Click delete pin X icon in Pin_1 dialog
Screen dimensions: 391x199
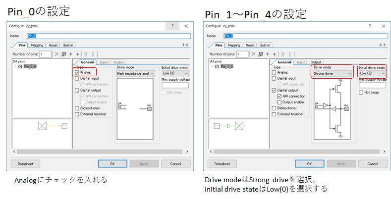pos(254,54)
